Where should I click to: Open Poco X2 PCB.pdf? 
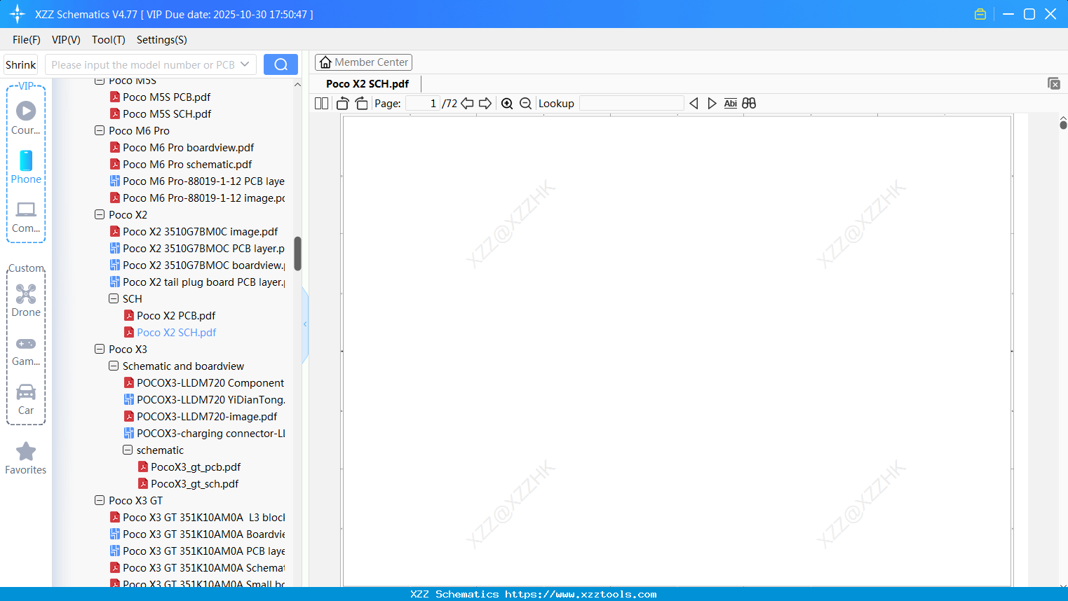176,315
